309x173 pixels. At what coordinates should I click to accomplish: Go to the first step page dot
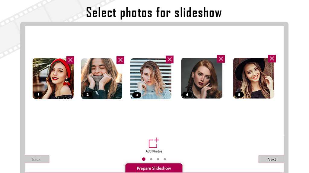pos(144,159)
